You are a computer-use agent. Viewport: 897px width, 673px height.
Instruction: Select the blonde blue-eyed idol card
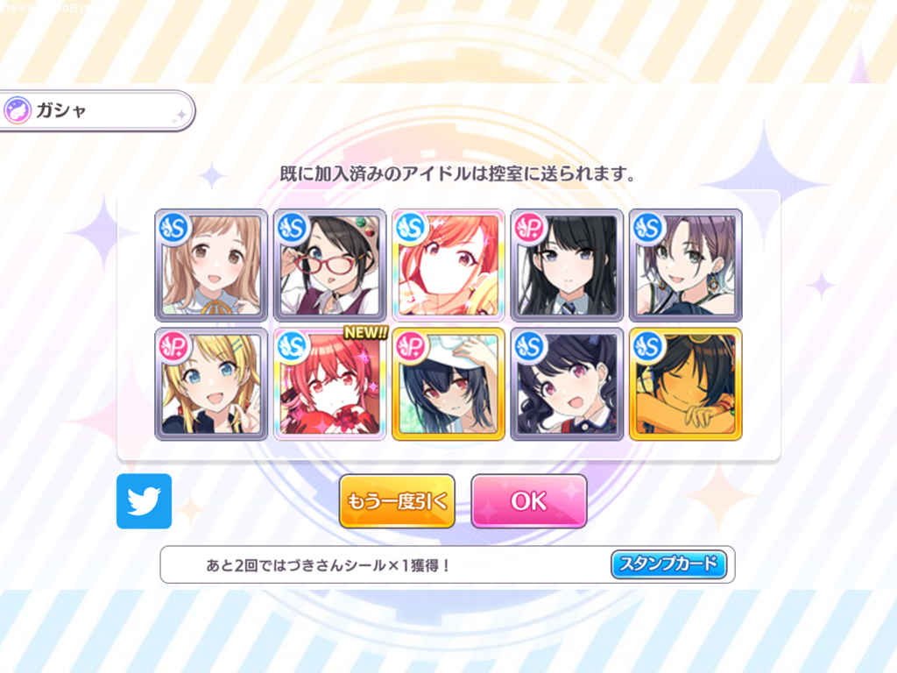[211, 384]
